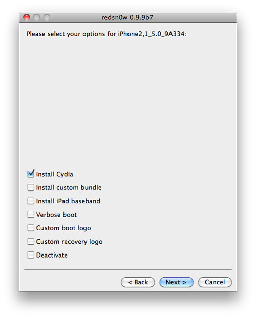Enable the Install custom bundle checkbox
This screenshot has height=318, width=256.
coord(31,187)
